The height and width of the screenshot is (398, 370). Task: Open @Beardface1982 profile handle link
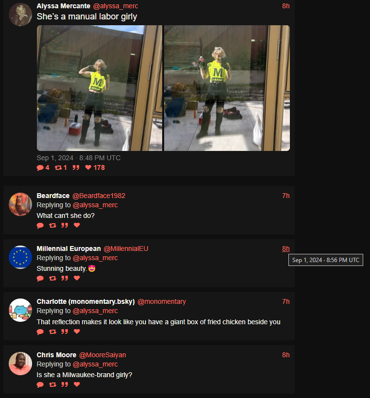(99, 196)
